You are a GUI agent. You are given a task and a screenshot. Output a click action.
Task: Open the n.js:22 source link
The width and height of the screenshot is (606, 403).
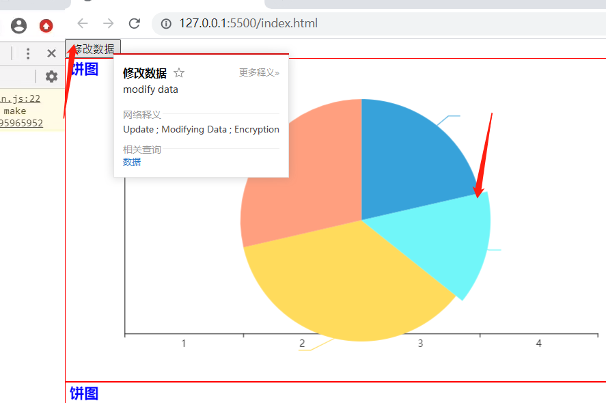(21, 98)
